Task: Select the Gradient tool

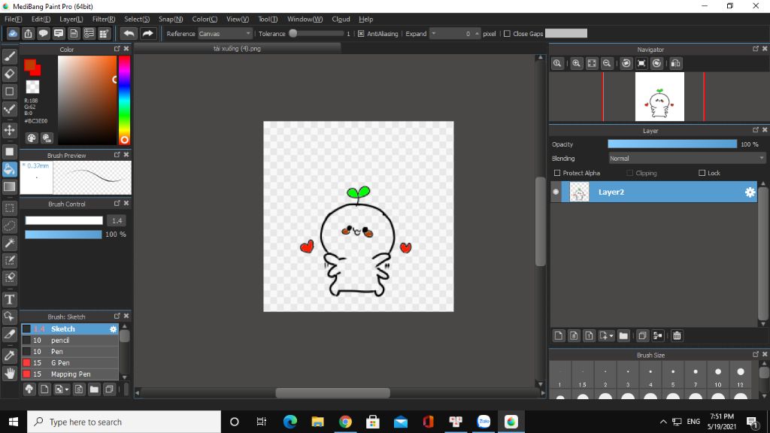Action: (x=9, y=186)
